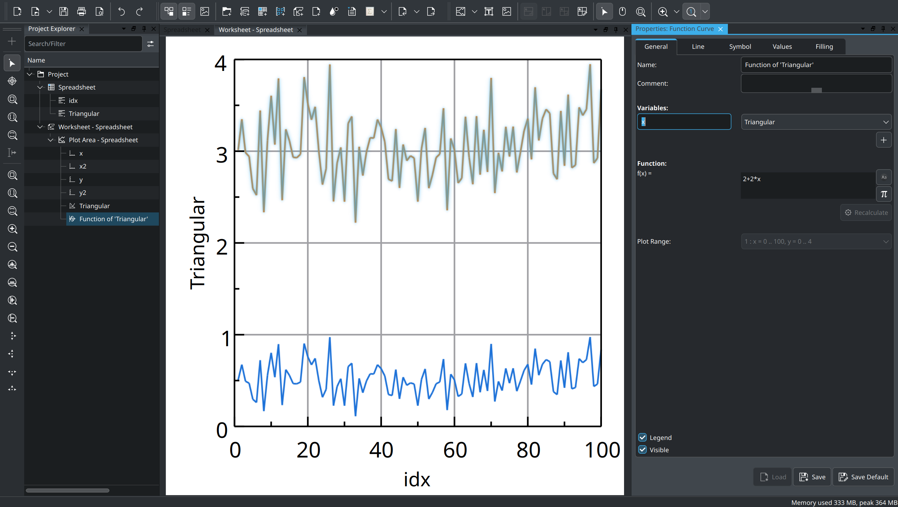Switch to the Line tab

point(698,47)
